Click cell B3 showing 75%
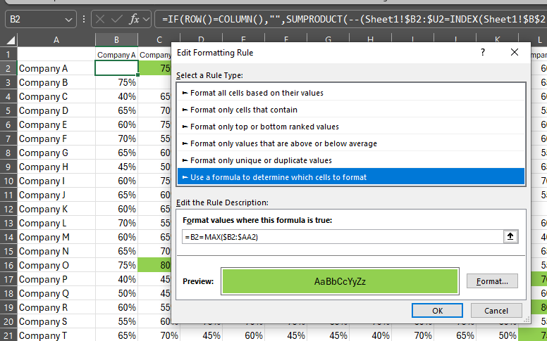This screenshot has width=547, height=341. point(116,82)
